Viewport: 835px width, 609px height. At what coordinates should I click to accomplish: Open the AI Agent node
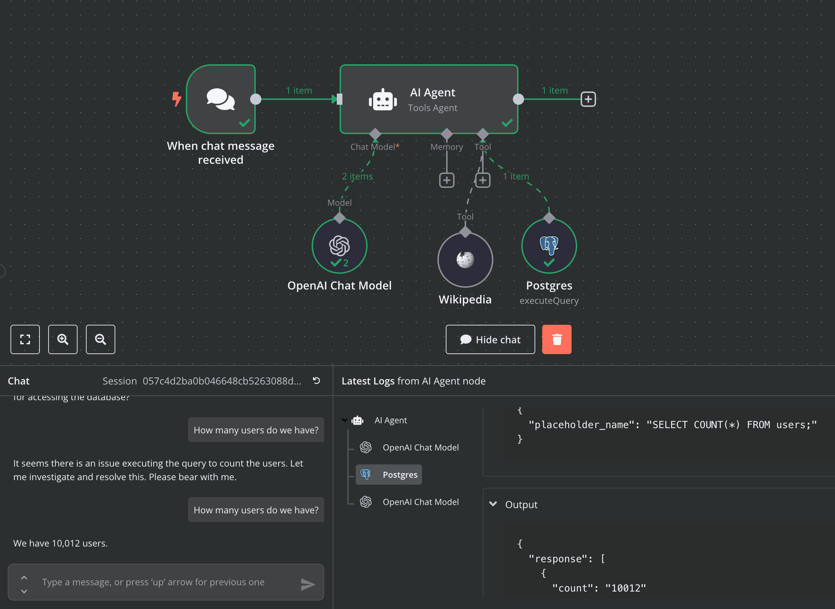pyautogui.click(x=429, y=99)
